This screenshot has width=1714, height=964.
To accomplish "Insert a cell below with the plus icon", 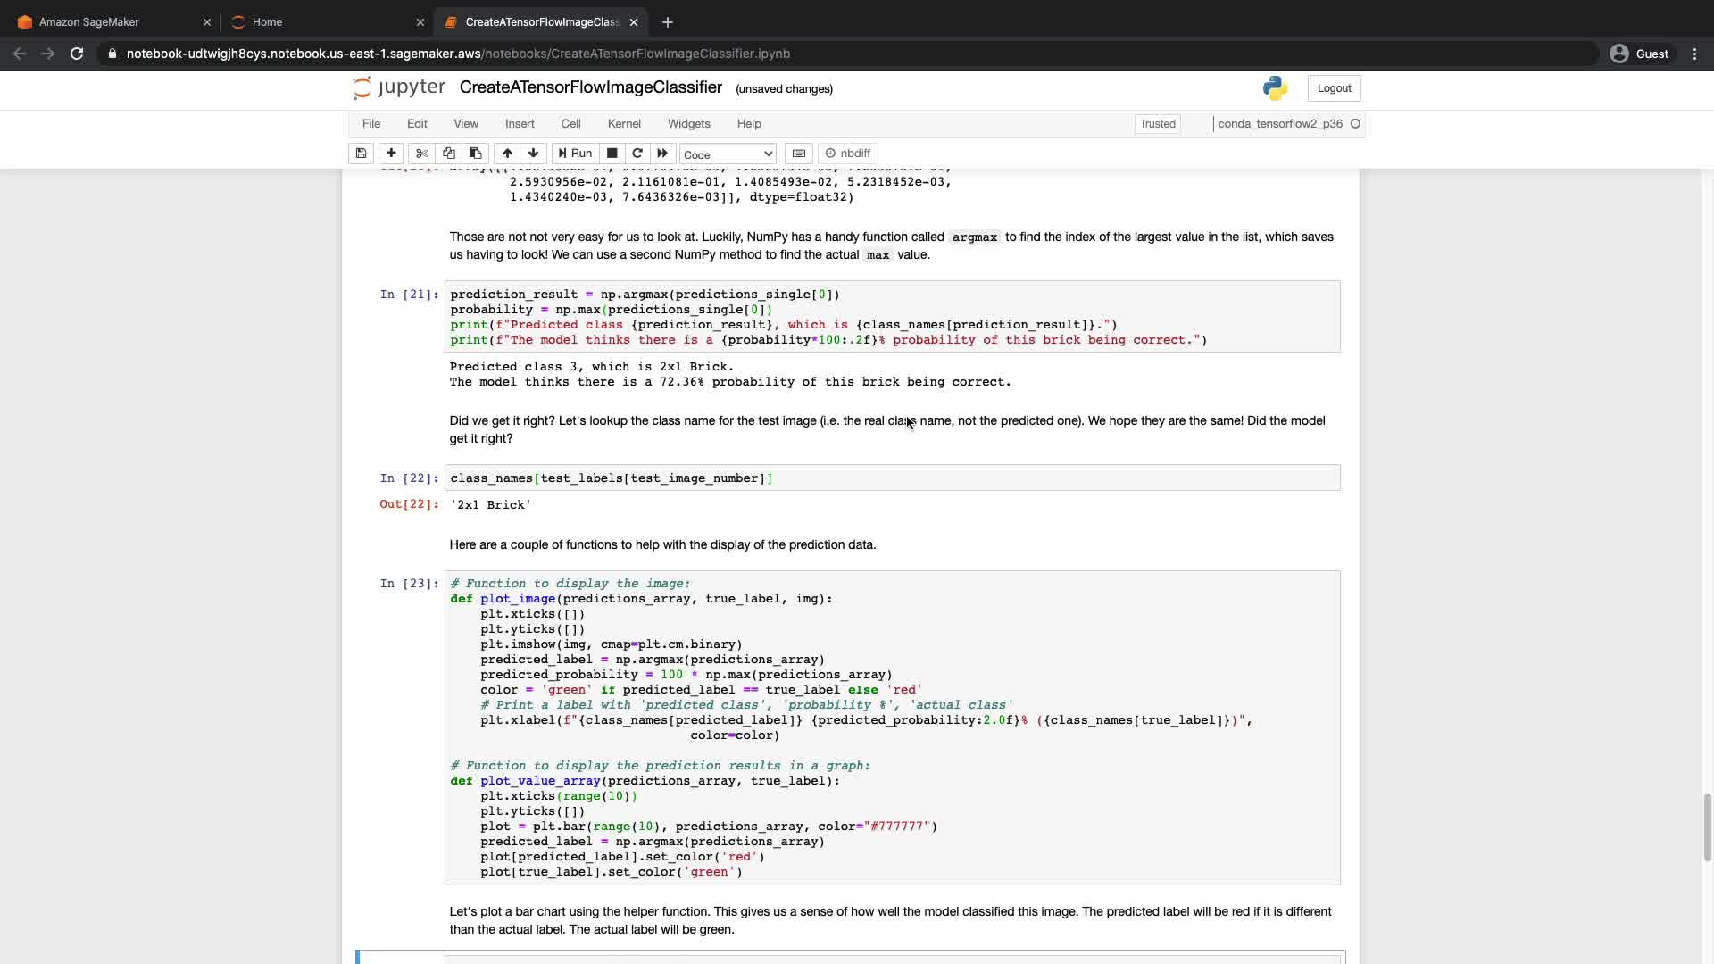I will tap(391, 154).
